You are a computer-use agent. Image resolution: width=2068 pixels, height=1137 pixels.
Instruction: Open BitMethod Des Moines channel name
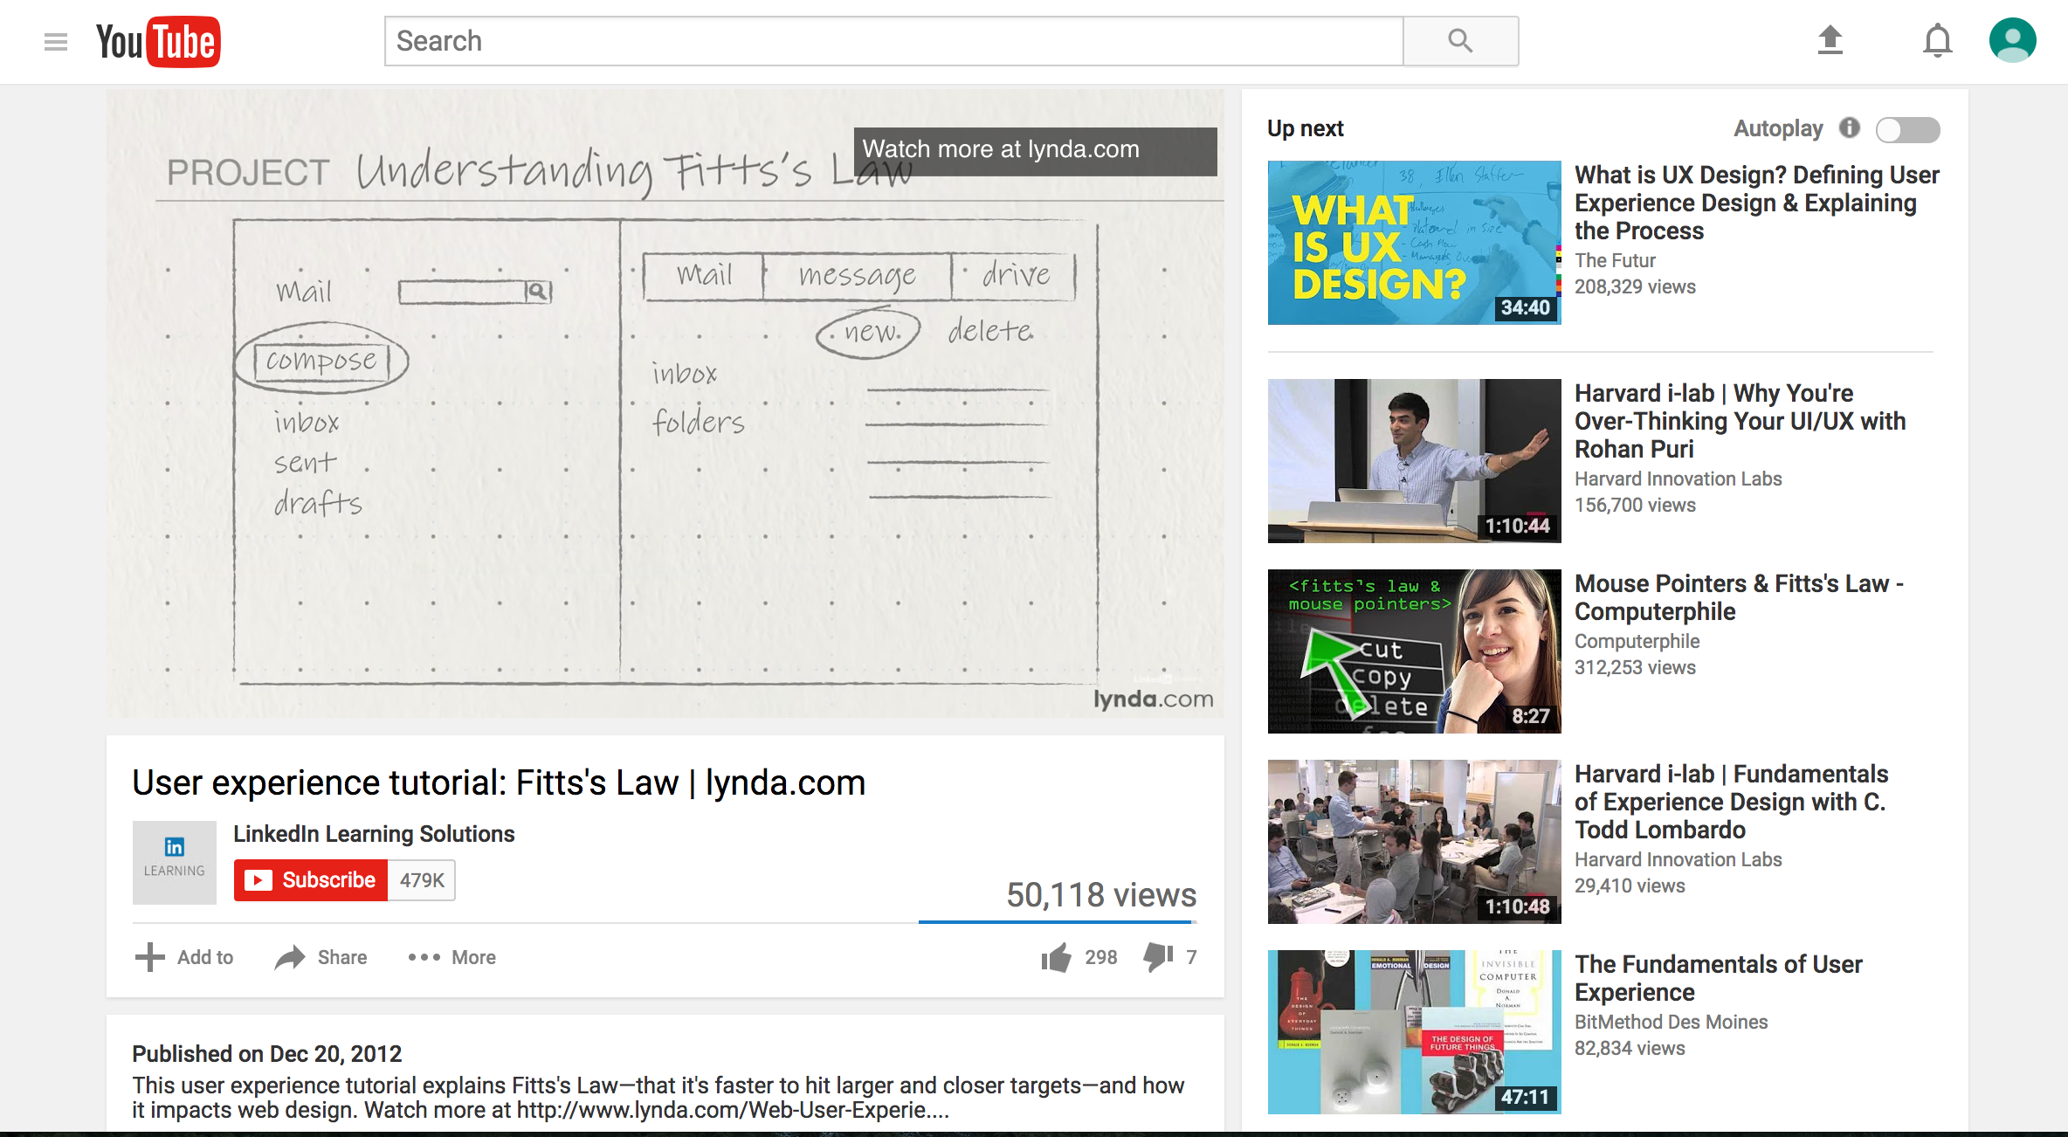point(1671,1022)
